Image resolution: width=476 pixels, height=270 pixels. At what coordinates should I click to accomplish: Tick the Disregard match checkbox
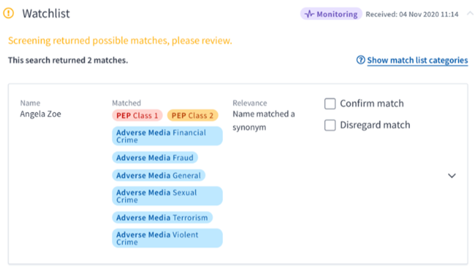(330, 125)
